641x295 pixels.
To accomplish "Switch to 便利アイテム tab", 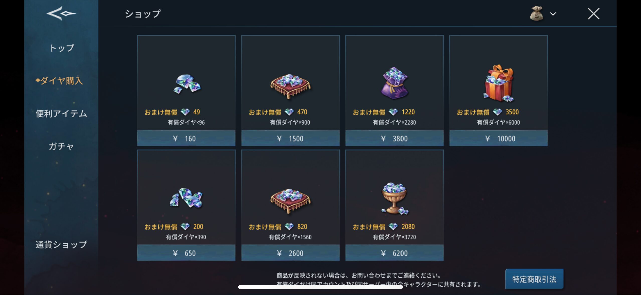I will coord(61,113).
